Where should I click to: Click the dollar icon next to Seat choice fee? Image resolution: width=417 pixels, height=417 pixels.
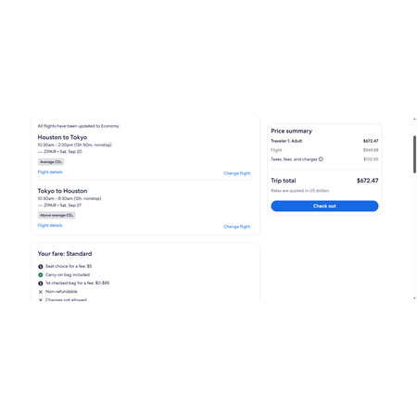pos(41,266)
